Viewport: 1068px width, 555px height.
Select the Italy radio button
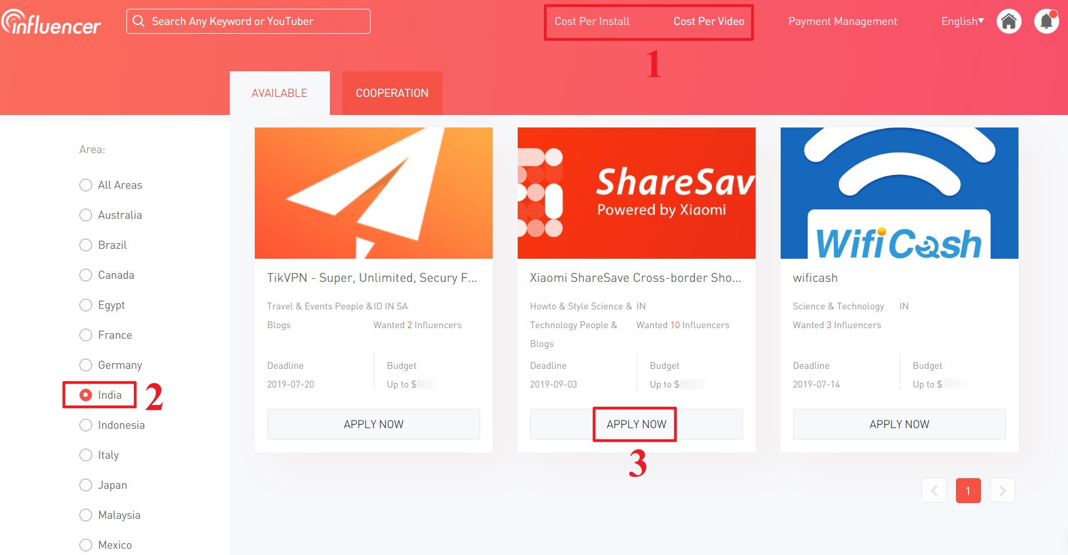[x=86, y=455]
